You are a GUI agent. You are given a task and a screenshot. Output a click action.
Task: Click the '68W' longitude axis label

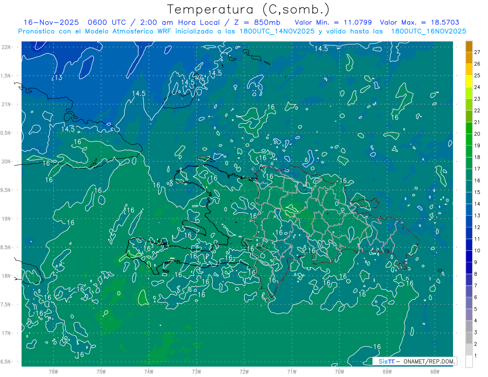[435, 372]
